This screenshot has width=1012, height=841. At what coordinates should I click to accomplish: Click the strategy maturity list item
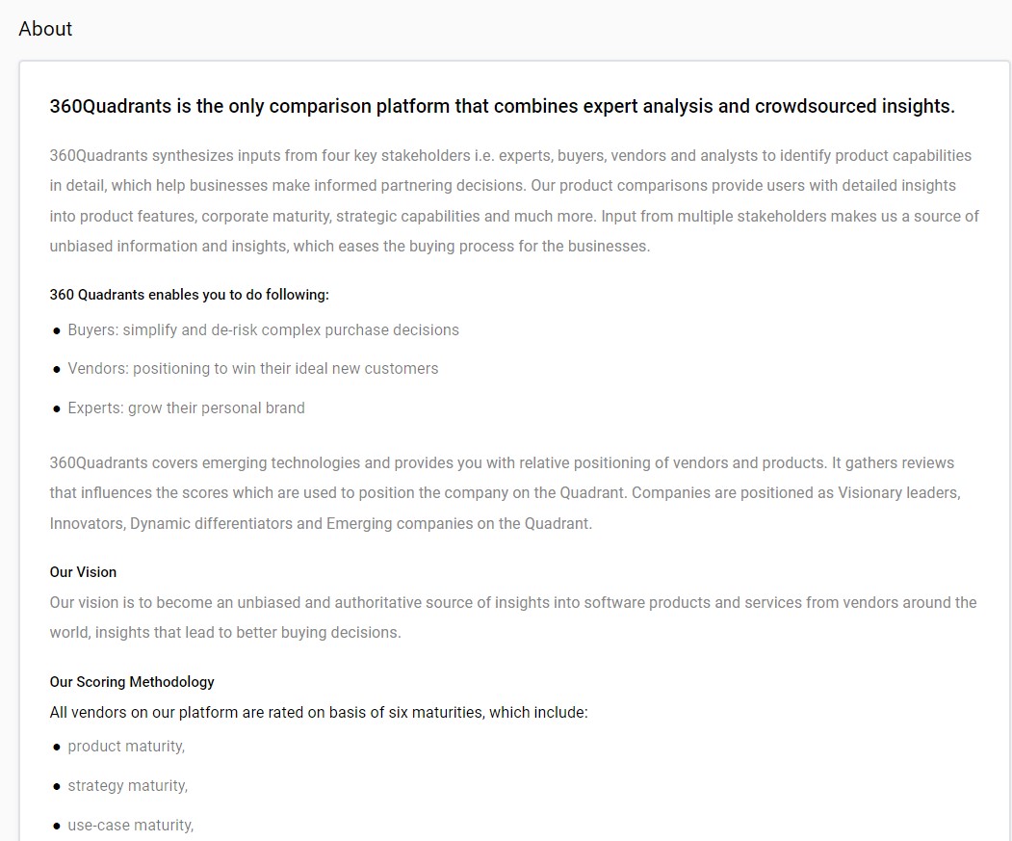(128, 785)
